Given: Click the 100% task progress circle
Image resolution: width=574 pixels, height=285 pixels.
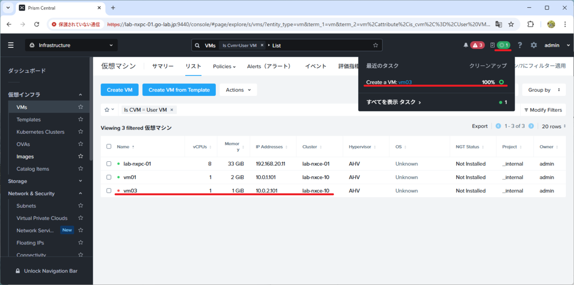Looking at the screenshot, I should click(501, 82).
